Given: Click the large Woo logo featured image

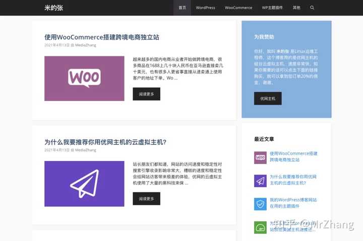Looking at the screenshot, I should 84,78.
